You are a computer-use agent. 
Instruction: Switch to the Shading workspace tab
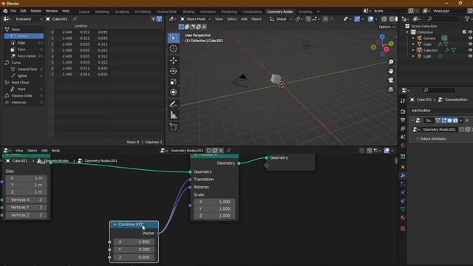[x=188, y=12]
